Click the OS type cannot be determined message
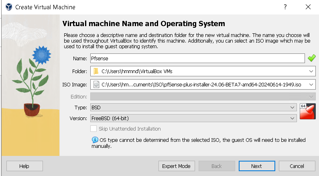The image size is (319, 176). pos(199,143)
